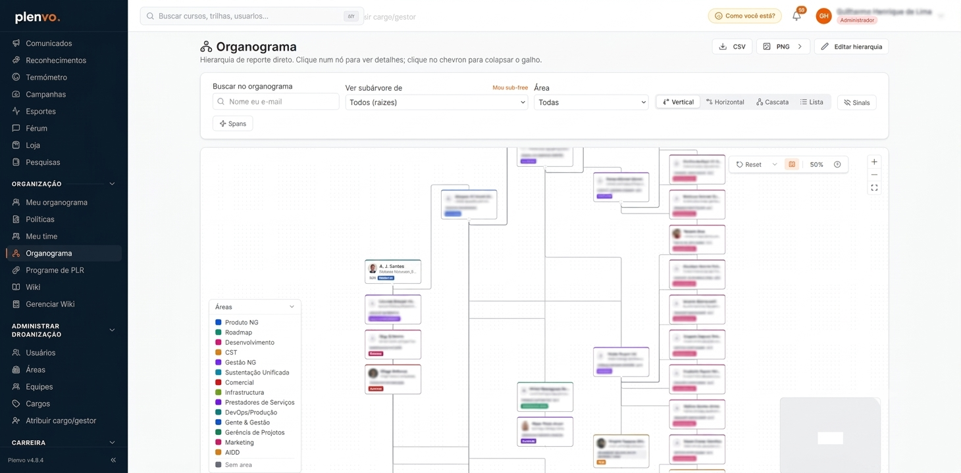961x473 pixels.
Task: Click Sem area in the legend
Action: [x=238, y=464]
